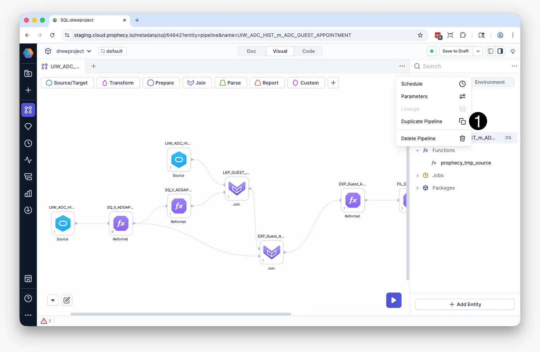Image resolution: width=540 pixels, height=352 pixels.
Task: Open Save to Draft dropdown arrow
Action: tap(478, 51)
